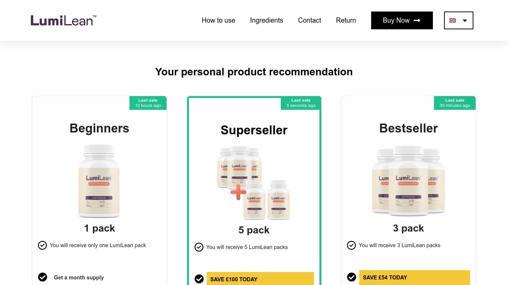Click the check icon beside 3 LumiLean packs
The width and height of the screenshot is (508, 285).
click(351, 245)
